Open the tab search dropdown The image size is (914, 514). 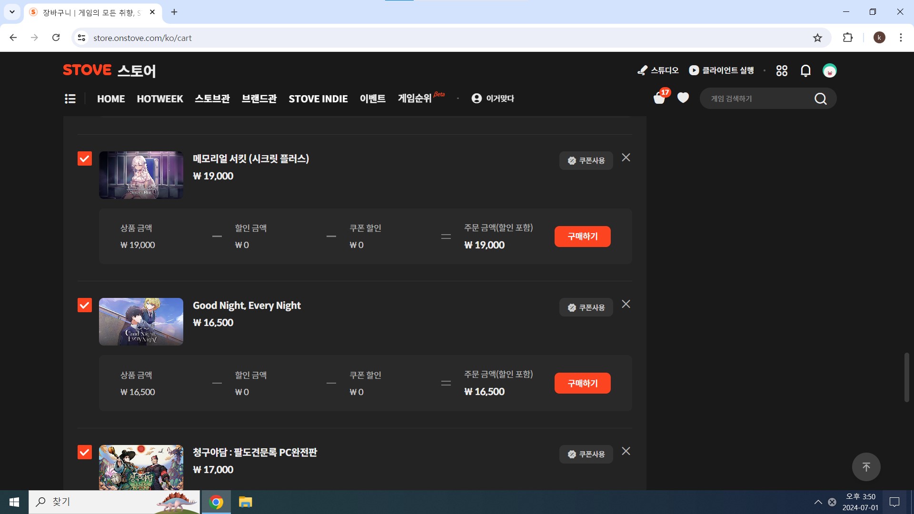[12, 12]
